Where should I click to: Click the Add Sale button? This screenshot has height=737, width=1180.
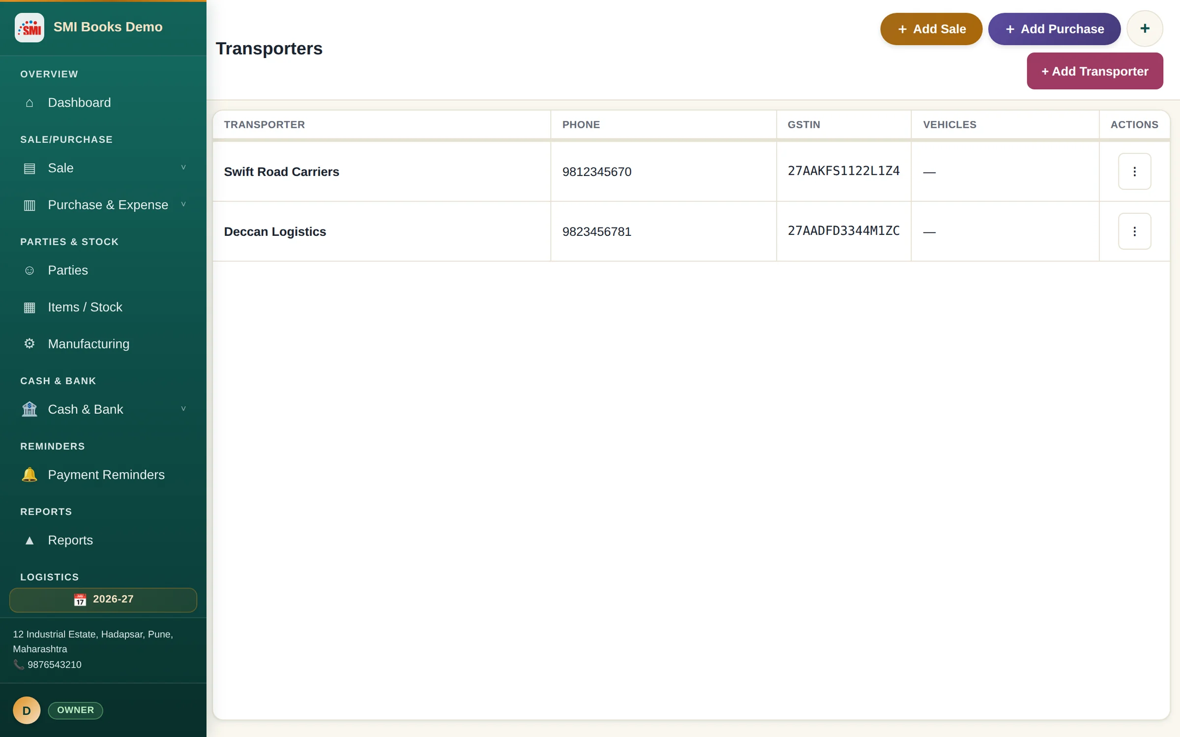[x=931, y=29]
